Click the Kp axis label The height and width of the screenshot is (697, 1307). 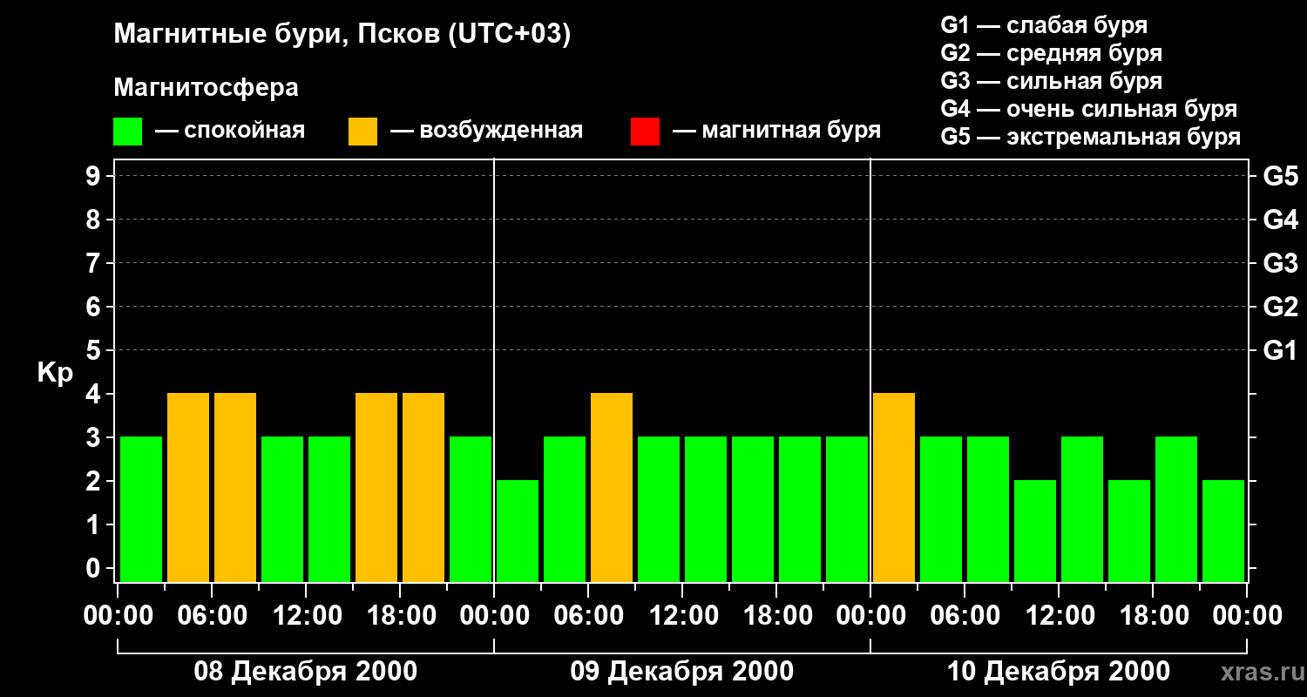click(x=55, y=374)
